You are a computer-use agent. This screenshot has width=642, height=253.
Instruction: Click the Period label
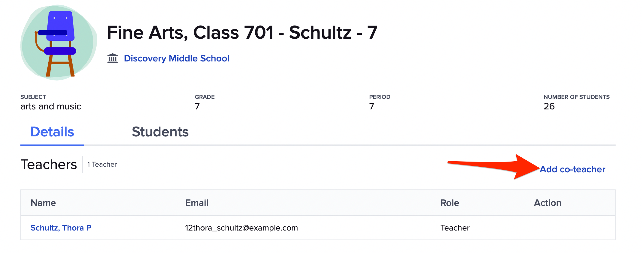379,97
